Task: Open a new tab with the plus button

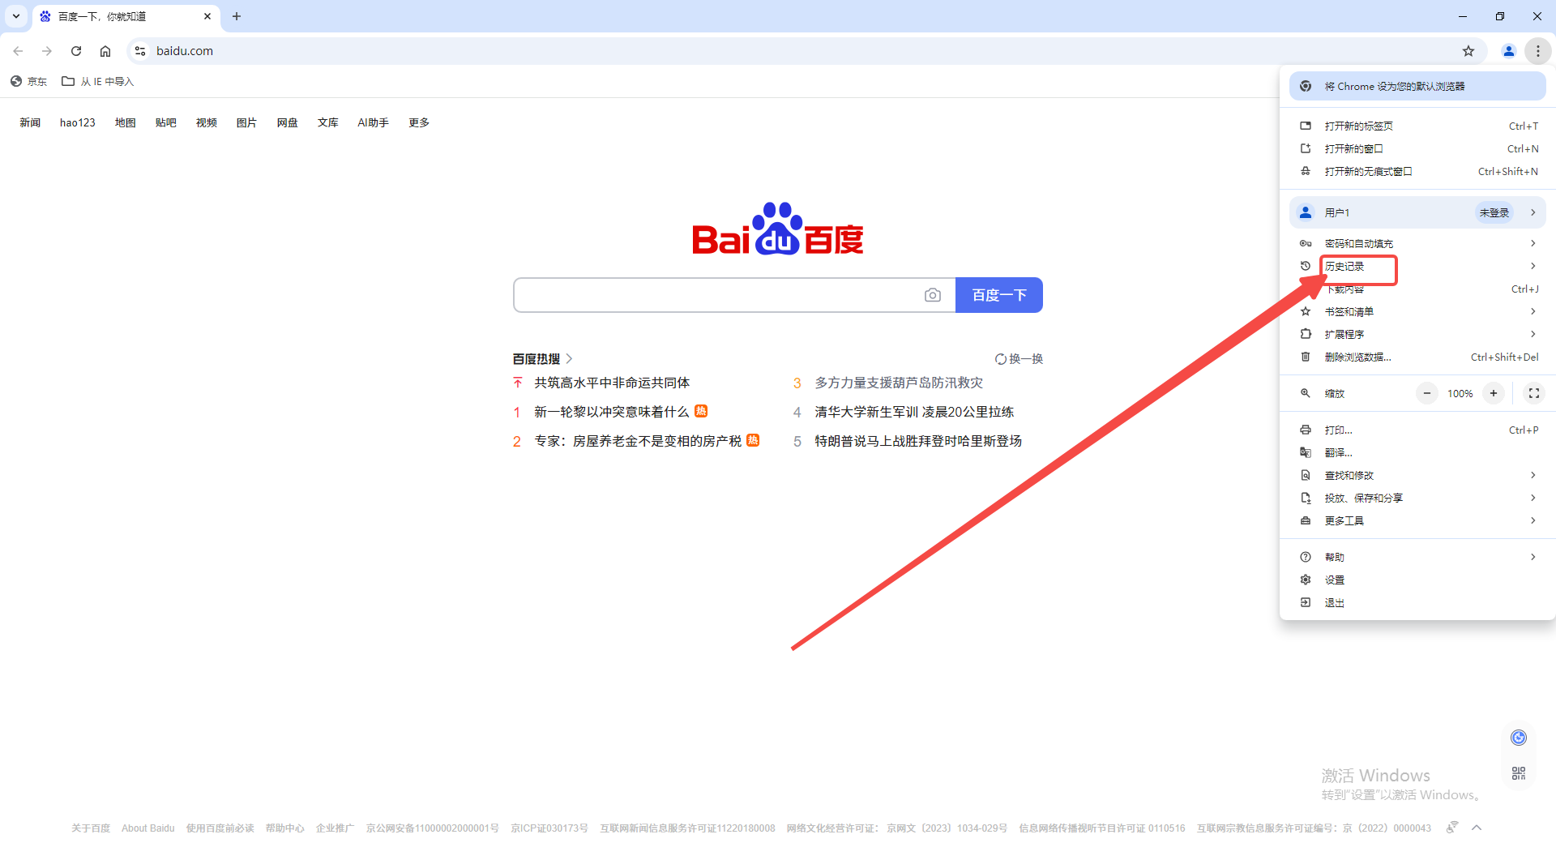Action: [x=237, y=16]
